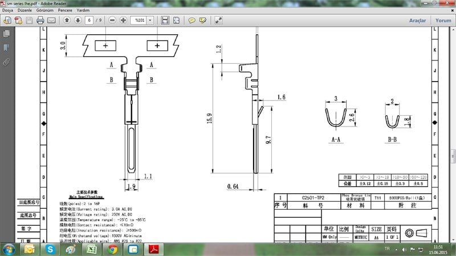The image size is (456, 256).
Task: Open Chrome from the taskbar
Action: tap(112, 250)
